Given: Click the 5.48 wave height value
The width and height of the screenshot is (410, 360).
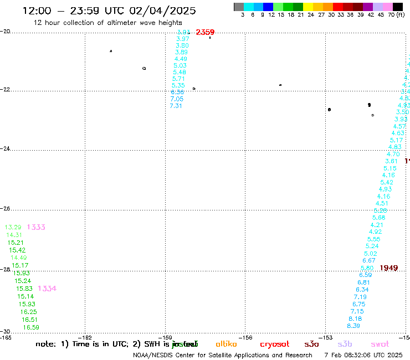Looking at the screenshot, I should tap(180, 72).
